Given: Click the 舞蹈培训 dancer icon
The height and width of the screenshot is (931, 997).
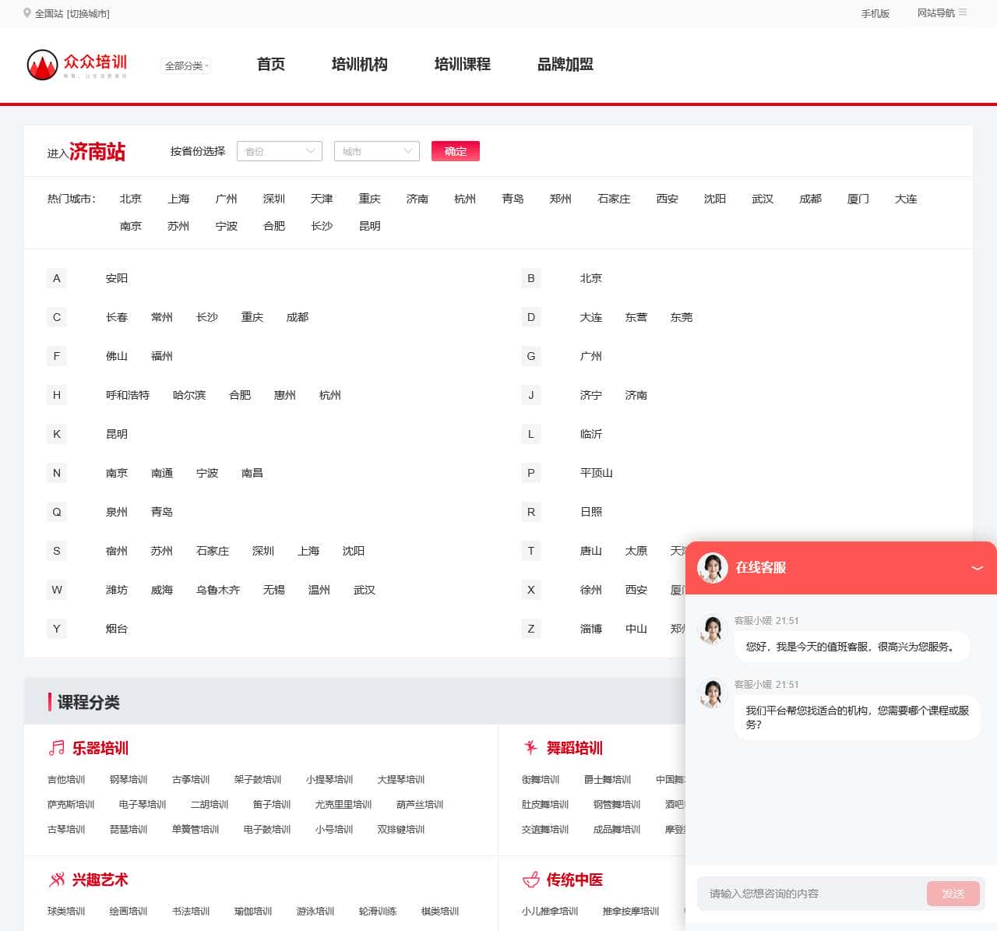Looking at the screenshot, I should (530, 748).
